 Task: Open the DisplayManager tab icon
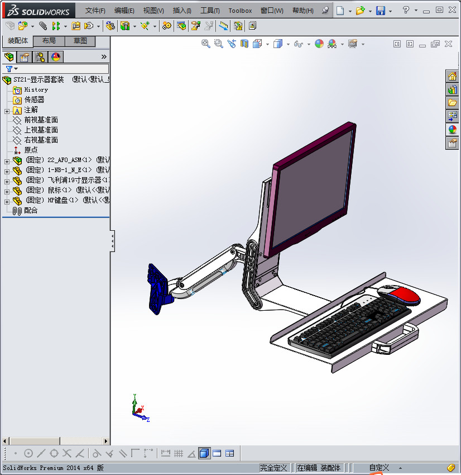[x=56, y=56]
